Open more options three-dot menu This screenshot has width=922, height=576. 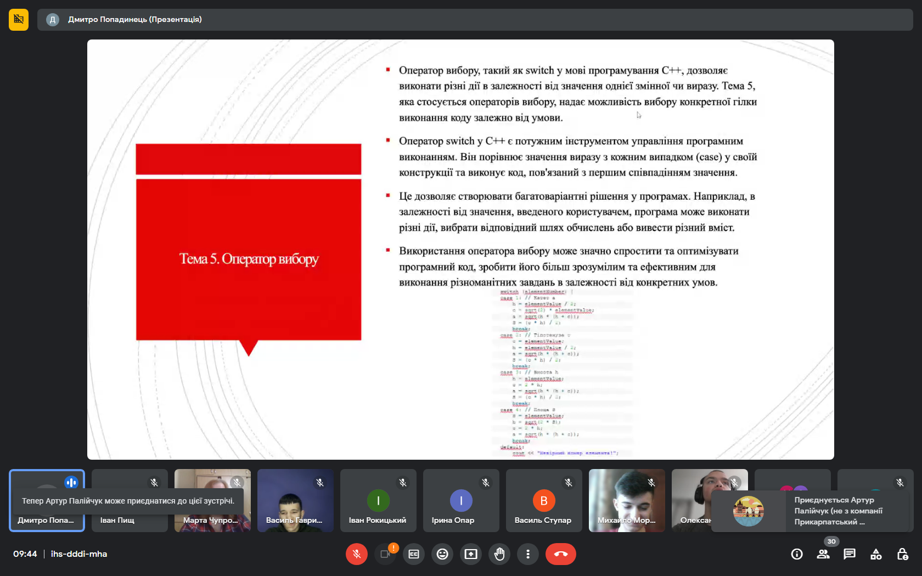pyautogui.click(x=528, y=554)
